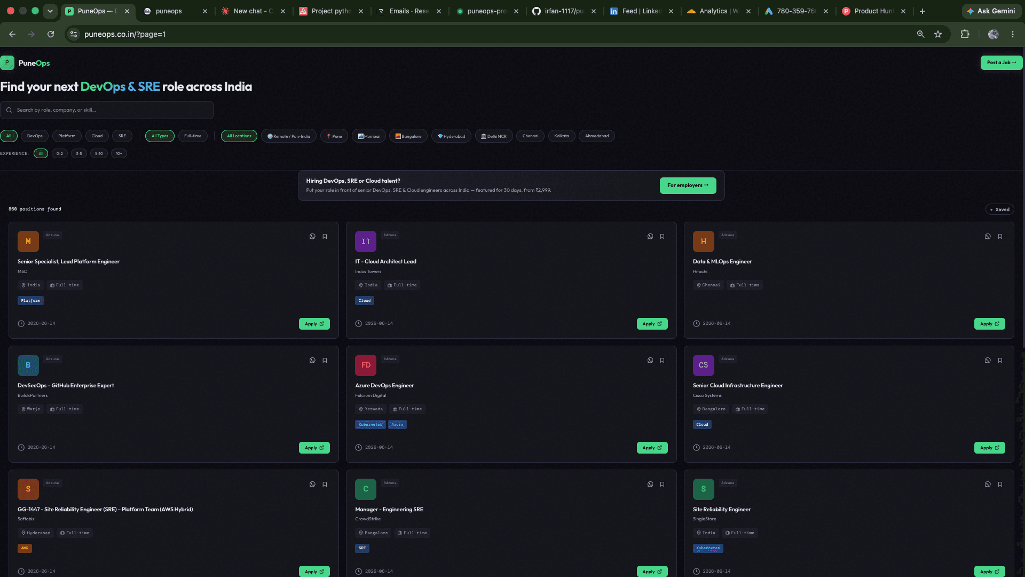The width and height of the screenshot is (1025, 577).
Task: Open the browser Extensions puzzle icon
Action: [965, 34]
